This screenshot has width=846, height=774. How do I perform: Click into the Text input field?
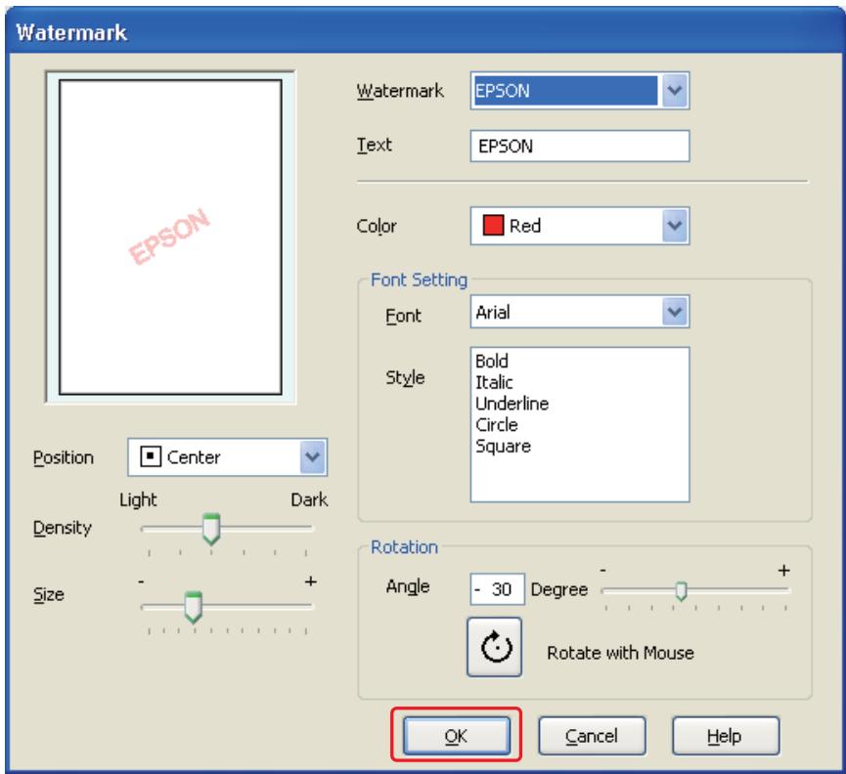click(579, 146)
